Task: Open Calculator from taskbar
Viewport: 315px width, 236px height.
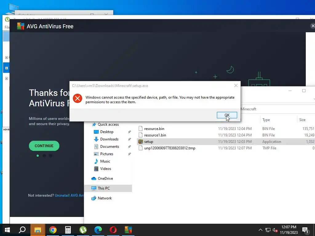Action: pos(68,230)
